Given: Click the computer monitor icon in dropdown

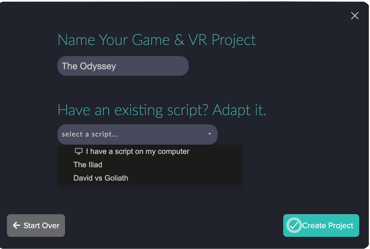Looking at the screenshot, I should coord(79,151).
